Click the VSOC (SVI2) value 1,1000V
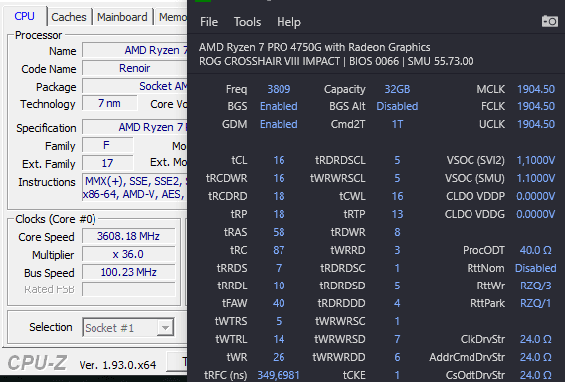This screenshot has width=565, height=382. [536, 160]
